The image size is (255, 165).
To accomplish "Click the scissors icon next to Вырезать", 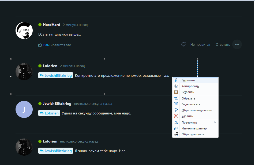I will pos(176,80).
